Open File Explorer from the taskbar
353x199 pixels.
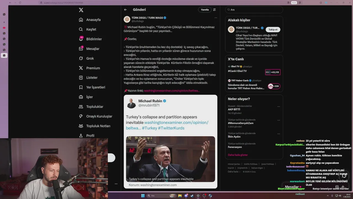[180, 196]
